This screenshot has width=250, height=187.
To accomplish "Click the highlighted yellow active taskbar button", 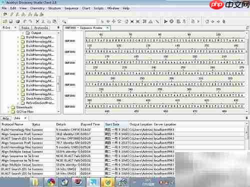I will [x=107, y=183].
